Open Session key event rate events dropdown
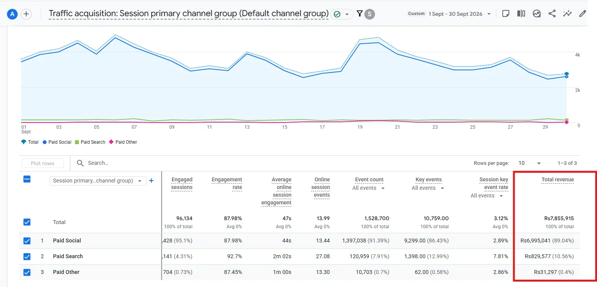The image size is (597, 287). (x=487, y=196)
